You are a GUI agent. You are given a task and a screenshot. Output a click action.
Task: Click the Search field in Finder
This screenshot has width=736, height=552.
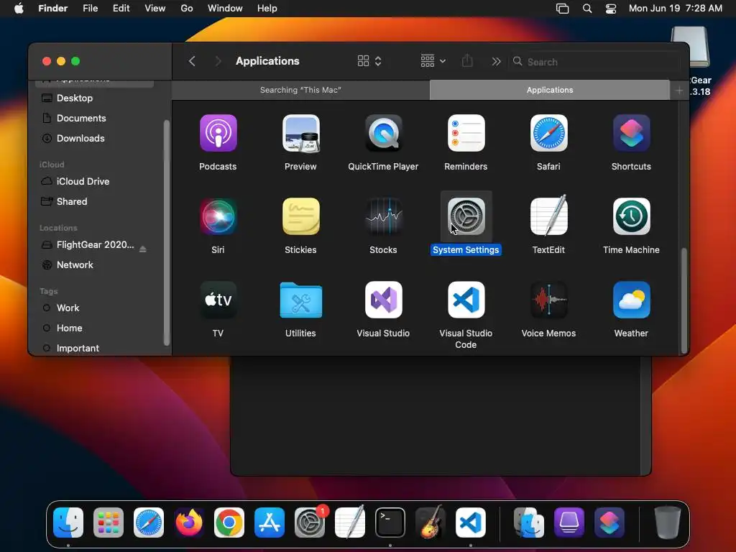(595, 62)
